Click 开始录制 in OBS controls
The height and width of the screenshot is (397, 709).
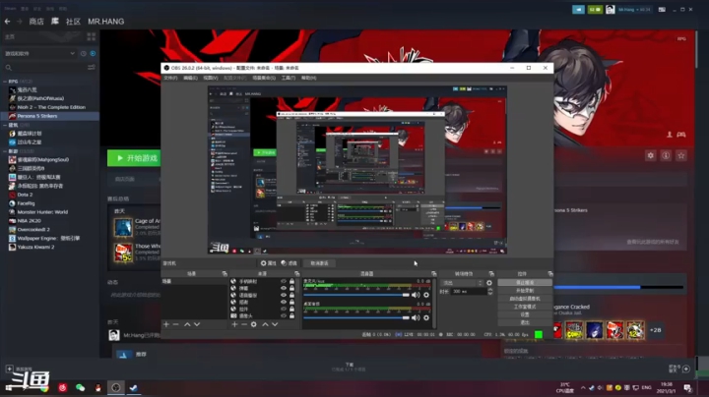pyautogui.click(x=525, y=291)
